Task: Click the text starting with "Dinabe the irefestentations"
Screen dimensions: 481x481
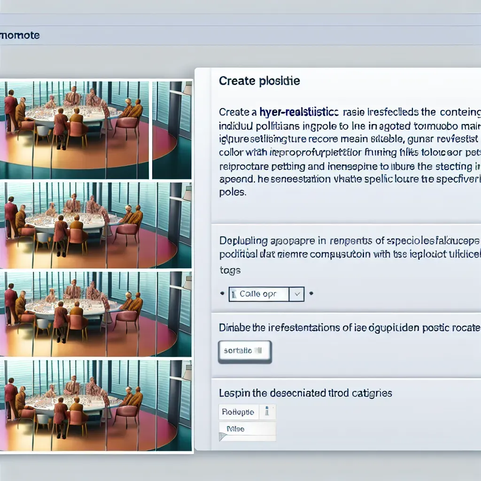Action: pyautogui.click(x=349, y=328)
